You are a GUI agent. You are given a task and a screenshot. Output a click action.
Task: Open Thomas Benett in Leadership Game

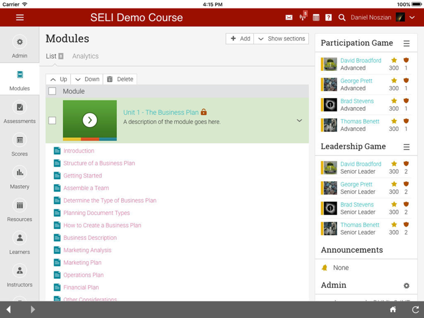(x=360, y=225)
